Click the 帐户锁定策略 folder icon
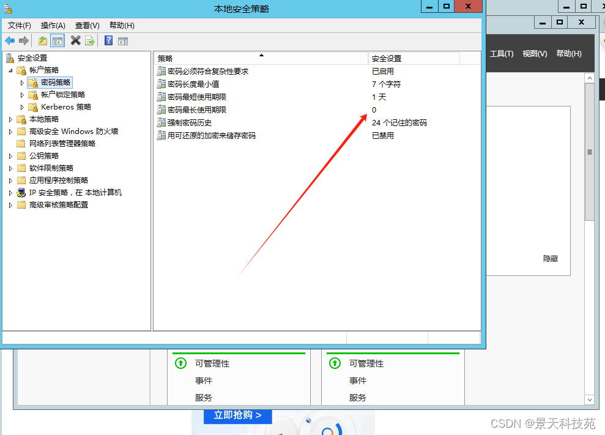 (x=33, y=95)
